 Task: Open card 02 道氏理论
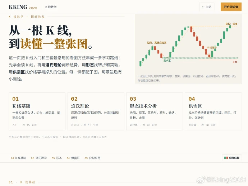(96, 111)
